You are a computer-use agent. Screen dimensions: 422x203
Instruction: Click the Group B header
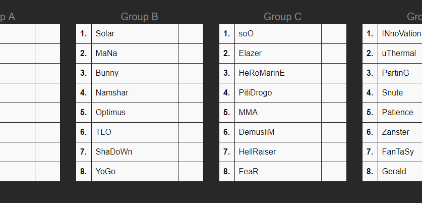[x=140, y=17]
